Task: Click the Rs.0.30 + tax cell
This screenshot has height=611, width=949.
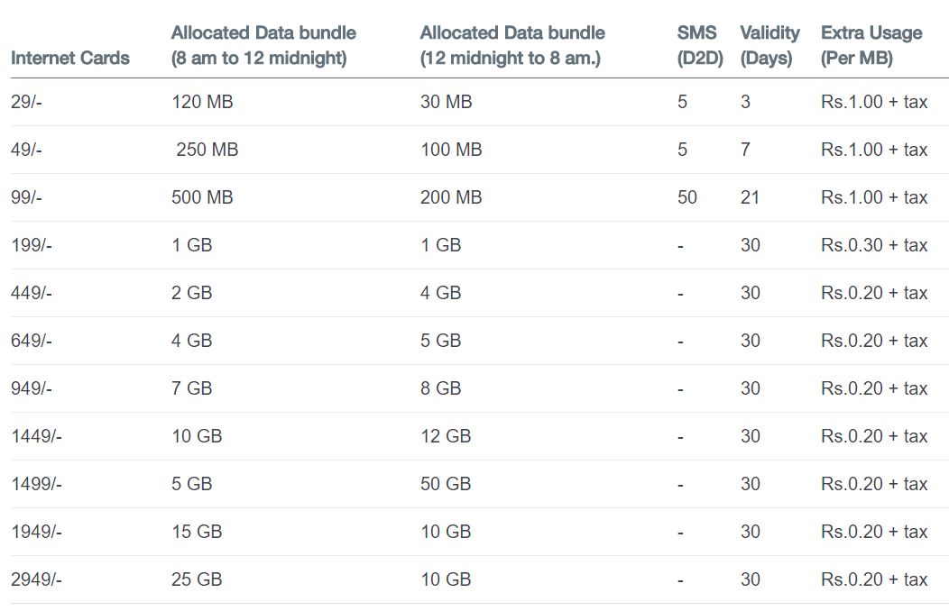Action: 874,245
